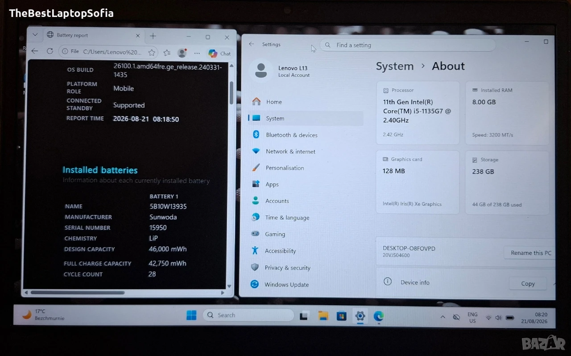571x356 pixels.
Task: Go back in the Settings window
Action: pos(252,44)
